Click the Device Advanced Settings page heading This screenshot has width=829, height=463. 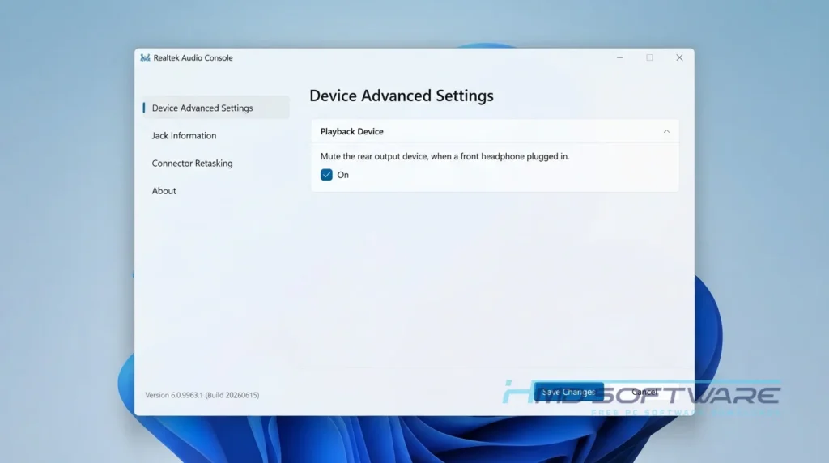(402, 96)
